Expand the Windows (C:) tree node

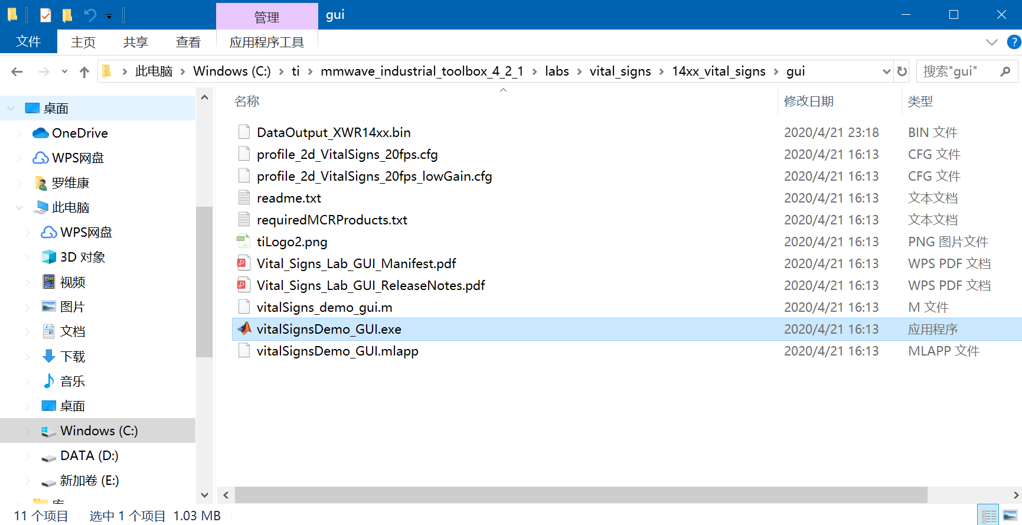28,431
